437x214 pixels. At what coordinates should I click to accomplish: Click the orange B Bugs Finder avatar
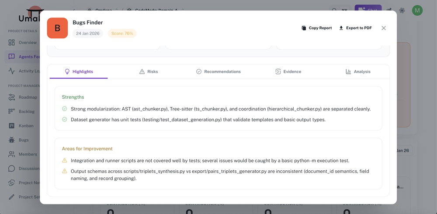(x=57, y=28)
